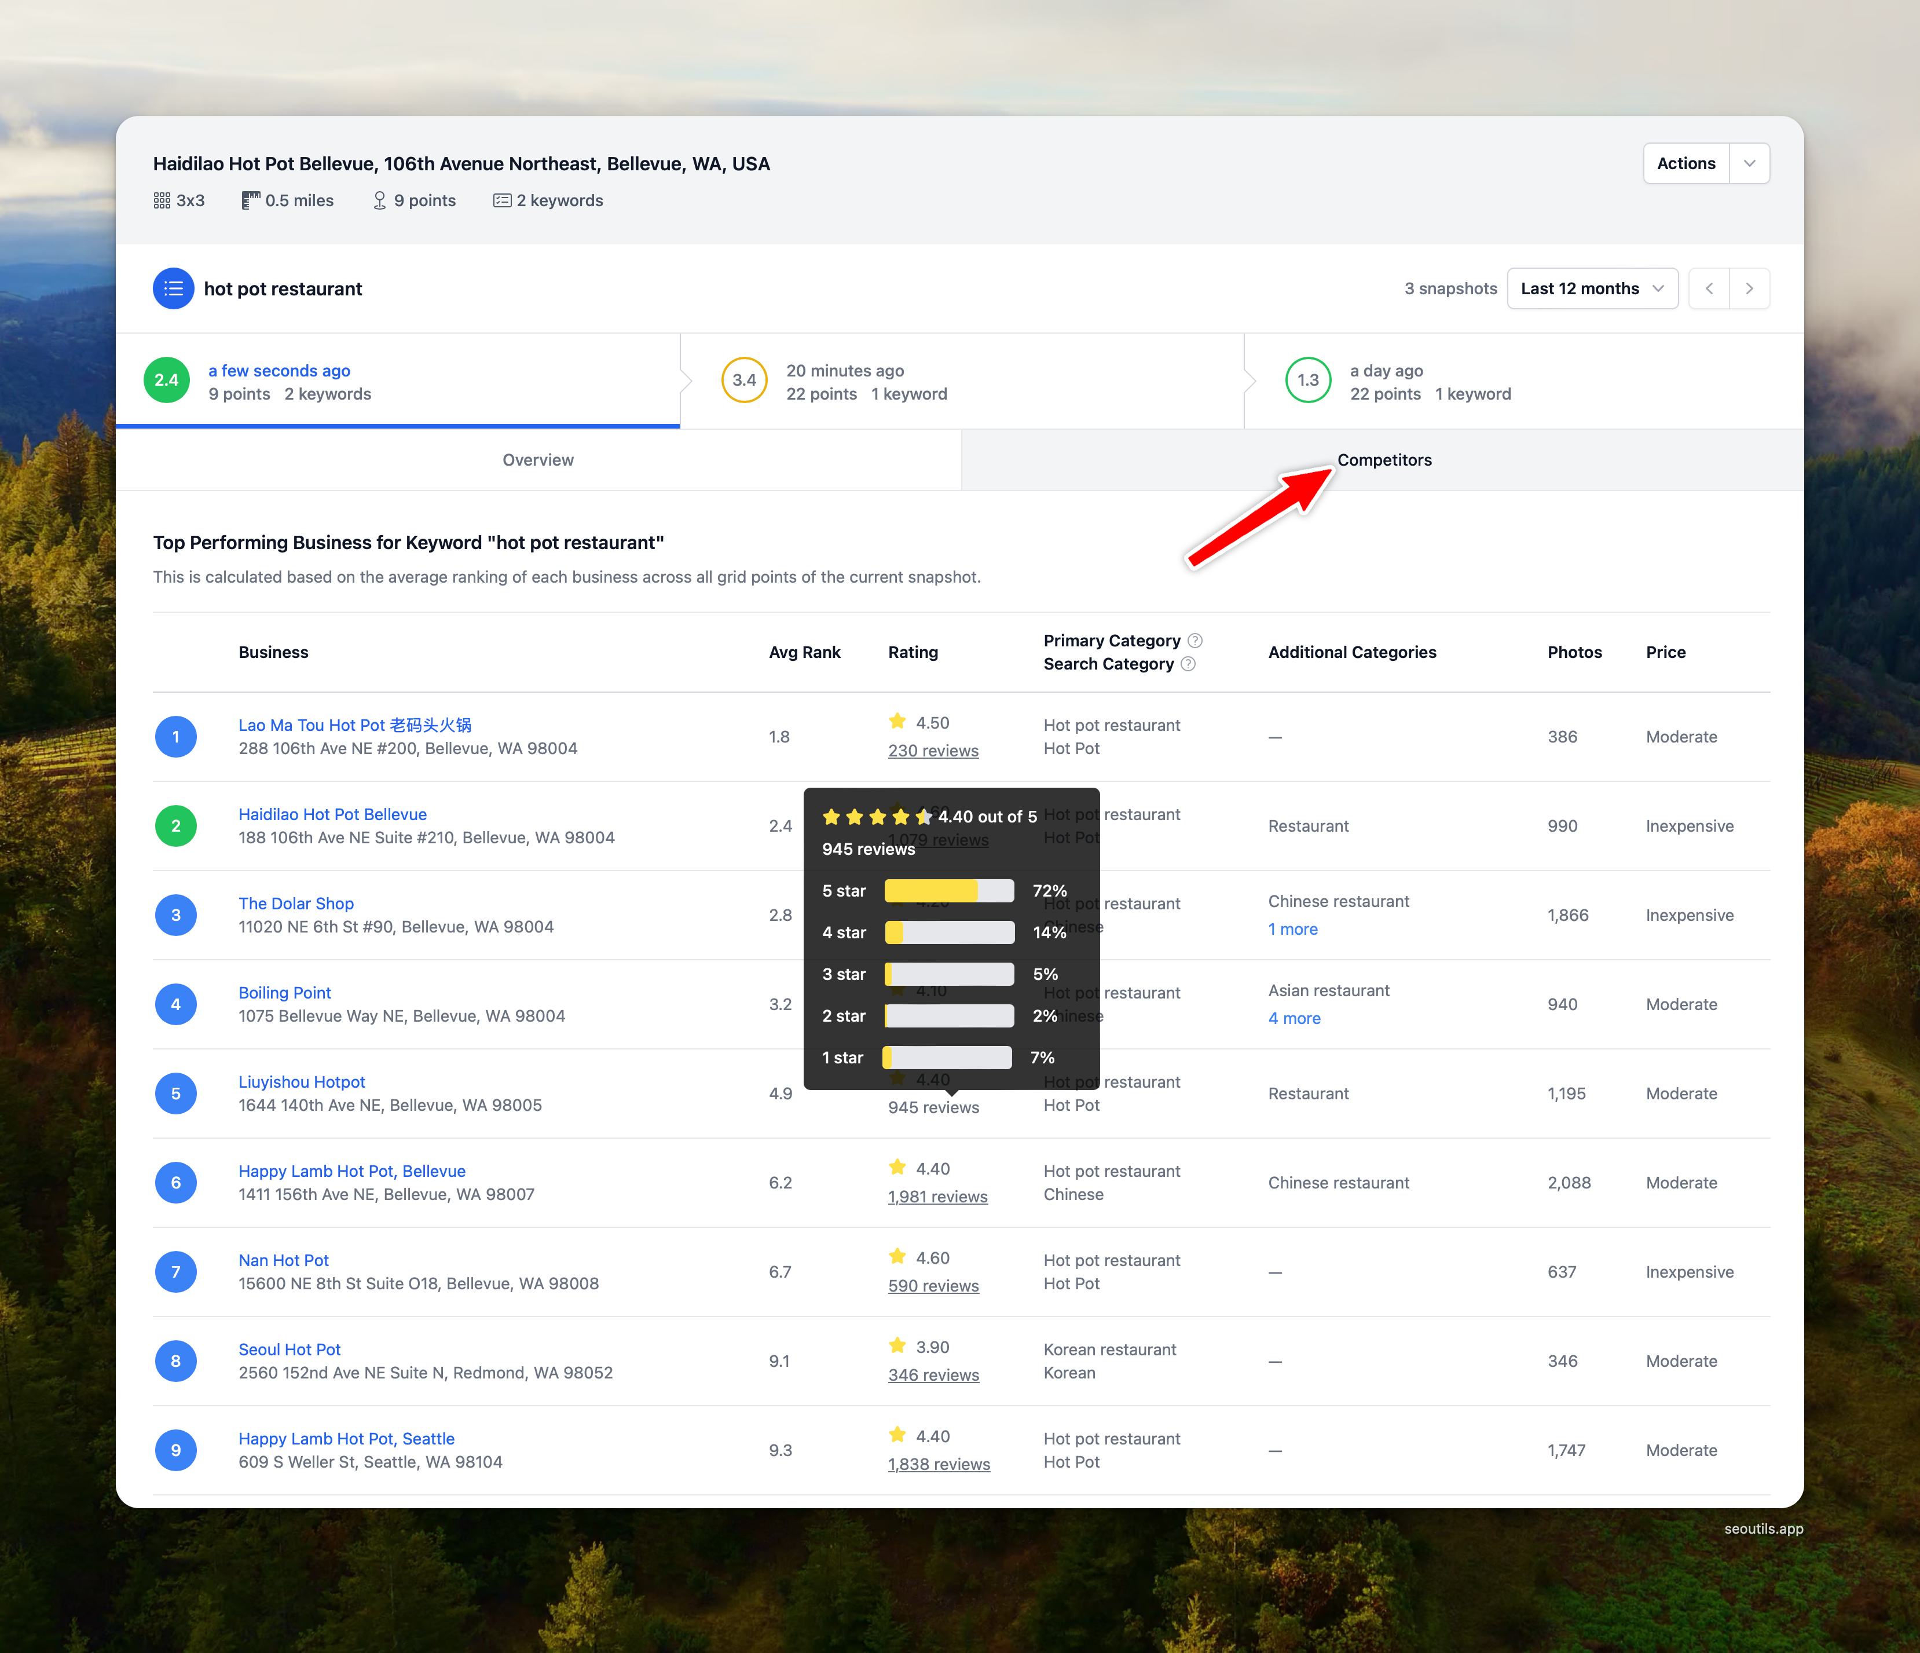Click the 9 points pin icon
Image resolution: width=1920 pixels, height=1653 pixels.
(x=379, y=200)
